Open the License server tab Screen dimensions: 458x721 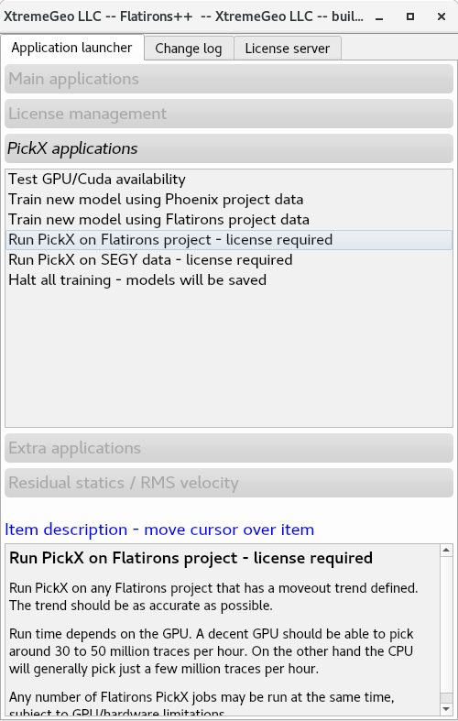[x=288, y=49]
